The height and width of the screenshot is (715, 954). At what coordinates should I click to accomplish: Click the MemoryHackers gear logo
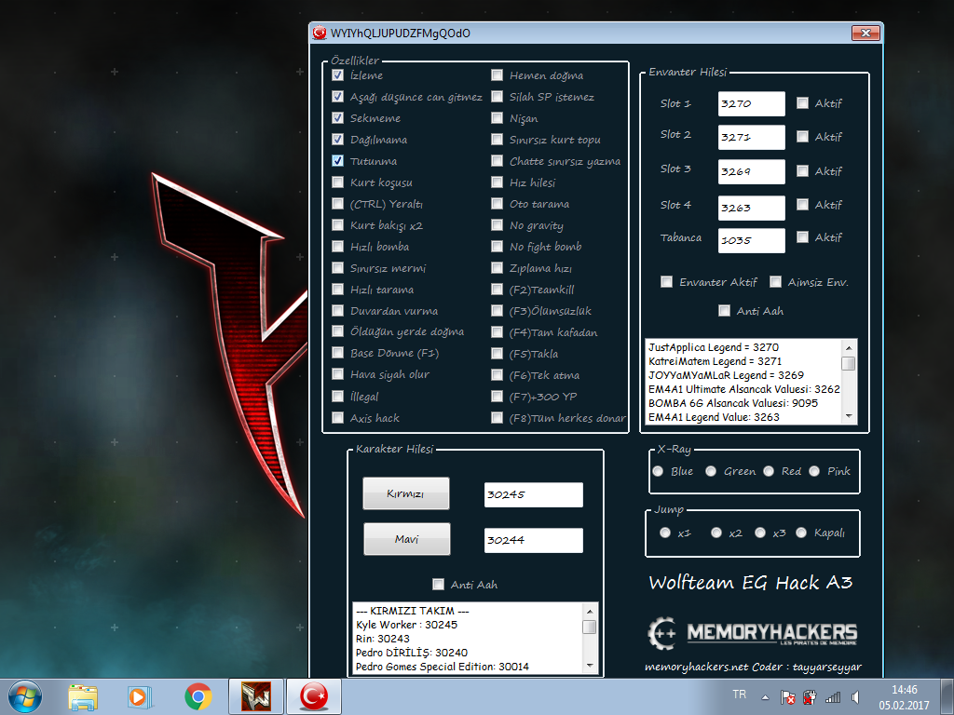pyautogui.click(x=662, y=633)
